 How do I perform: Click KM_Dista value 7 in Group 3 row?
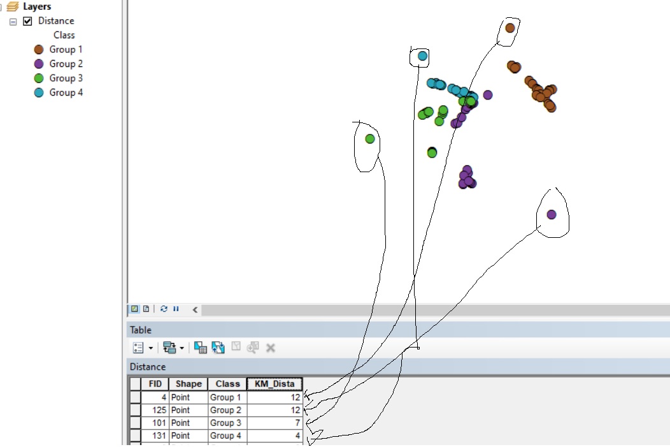pyautogui.click(x=274, y=423)
